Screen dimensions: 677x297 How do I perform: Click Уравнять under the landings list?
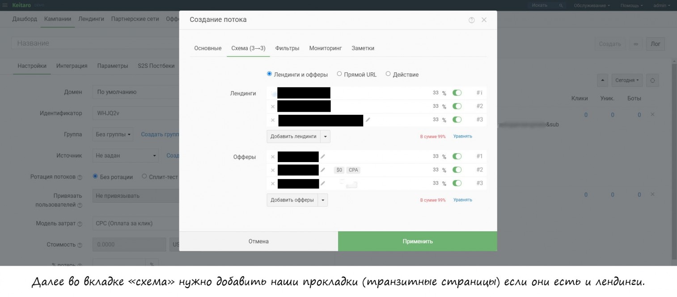tap(463, 137)
